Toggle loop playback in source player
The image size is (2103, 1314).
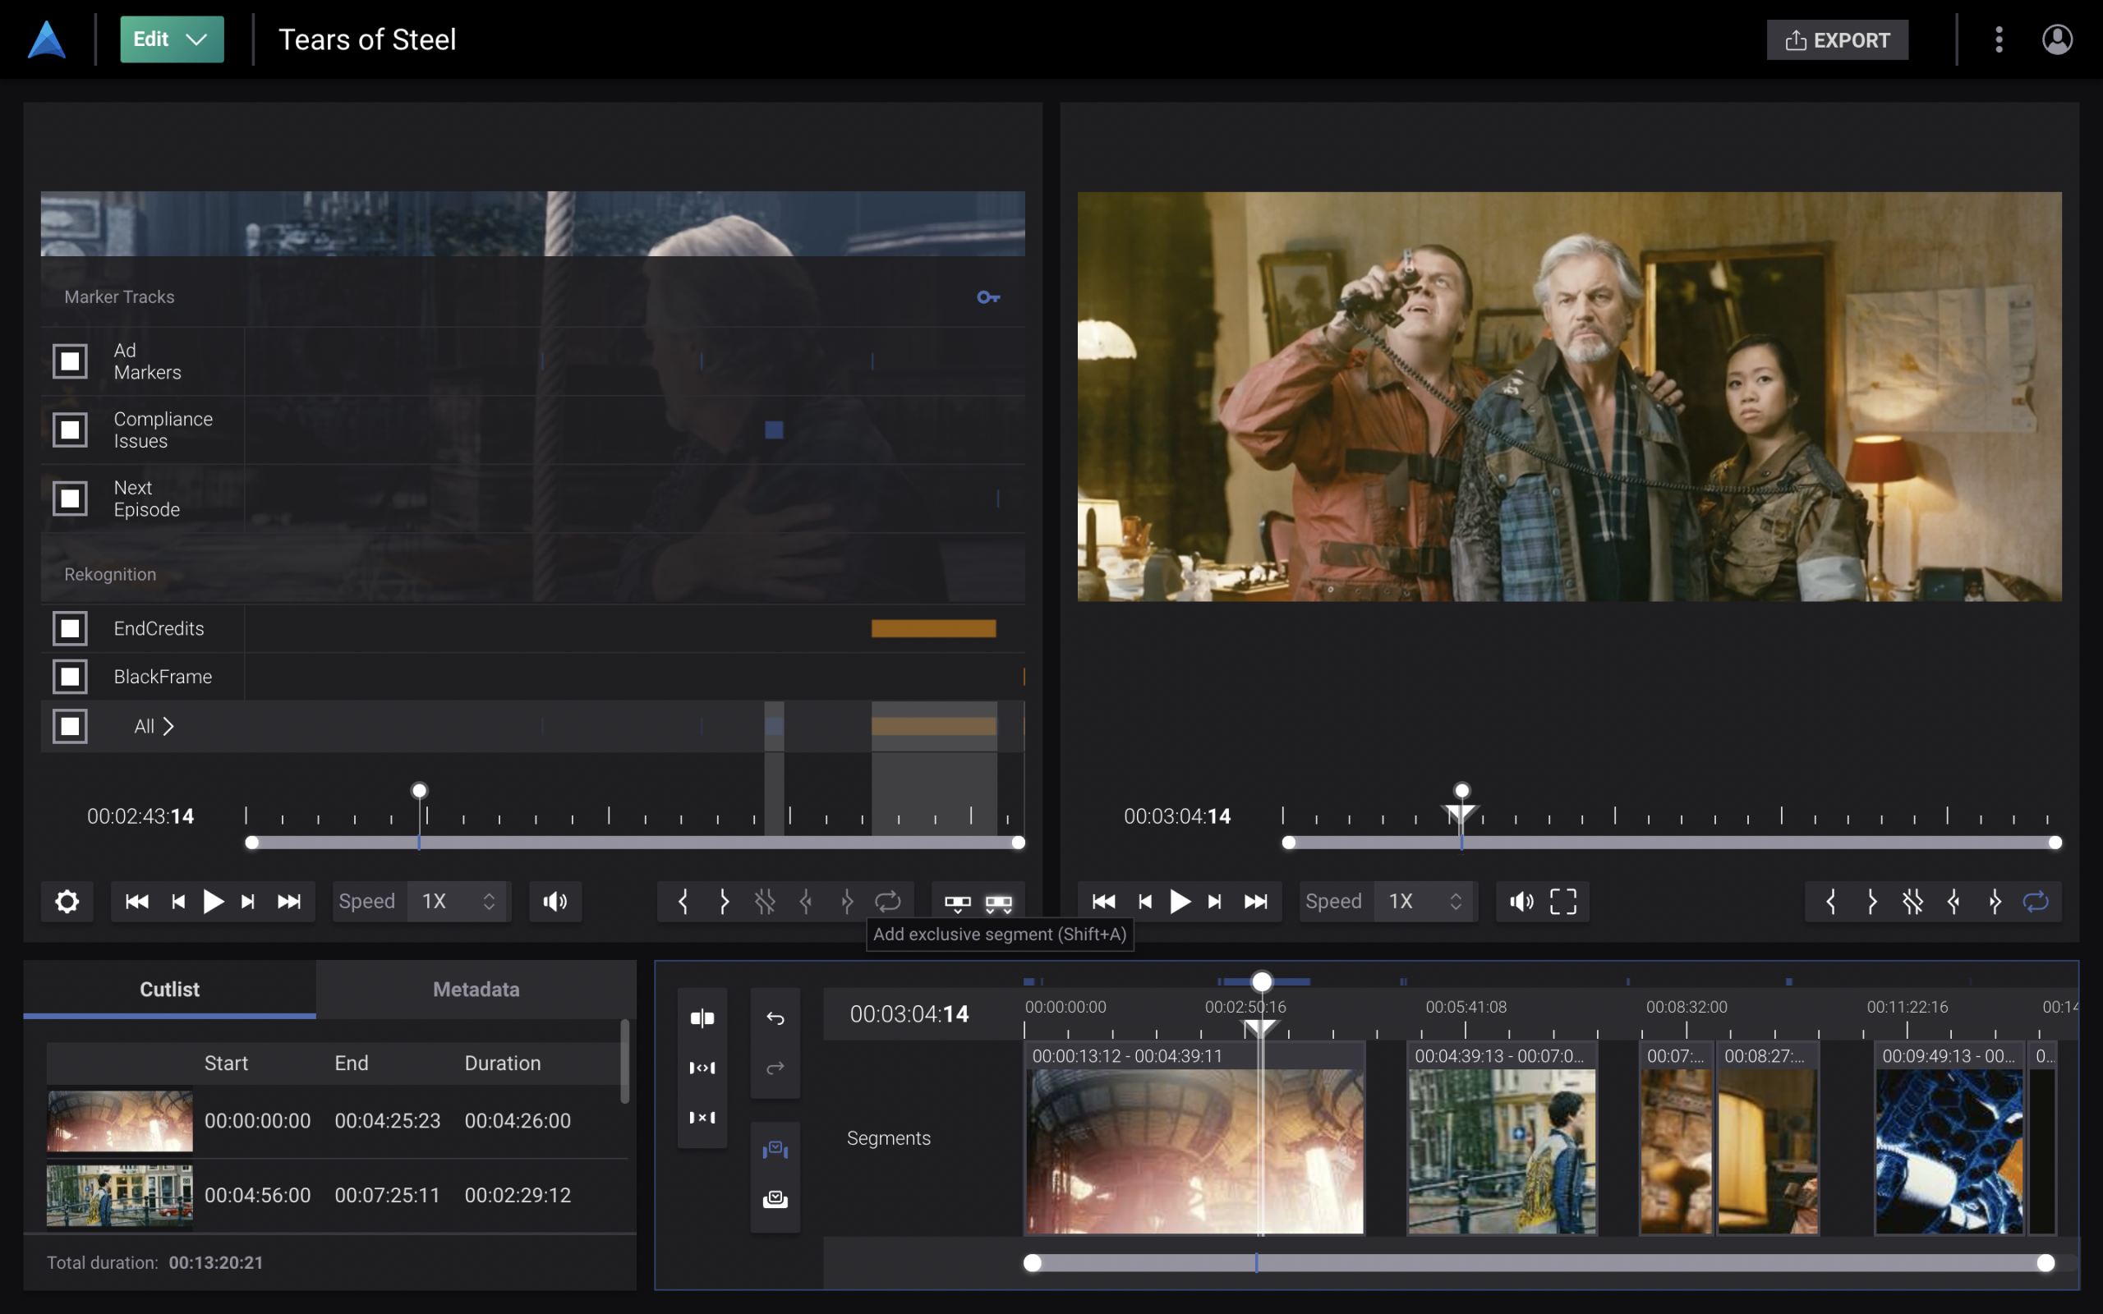(887, 901)
